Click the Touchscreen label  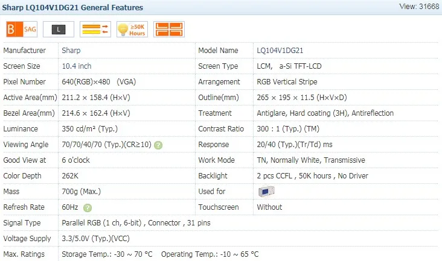[x=219, y=207]
